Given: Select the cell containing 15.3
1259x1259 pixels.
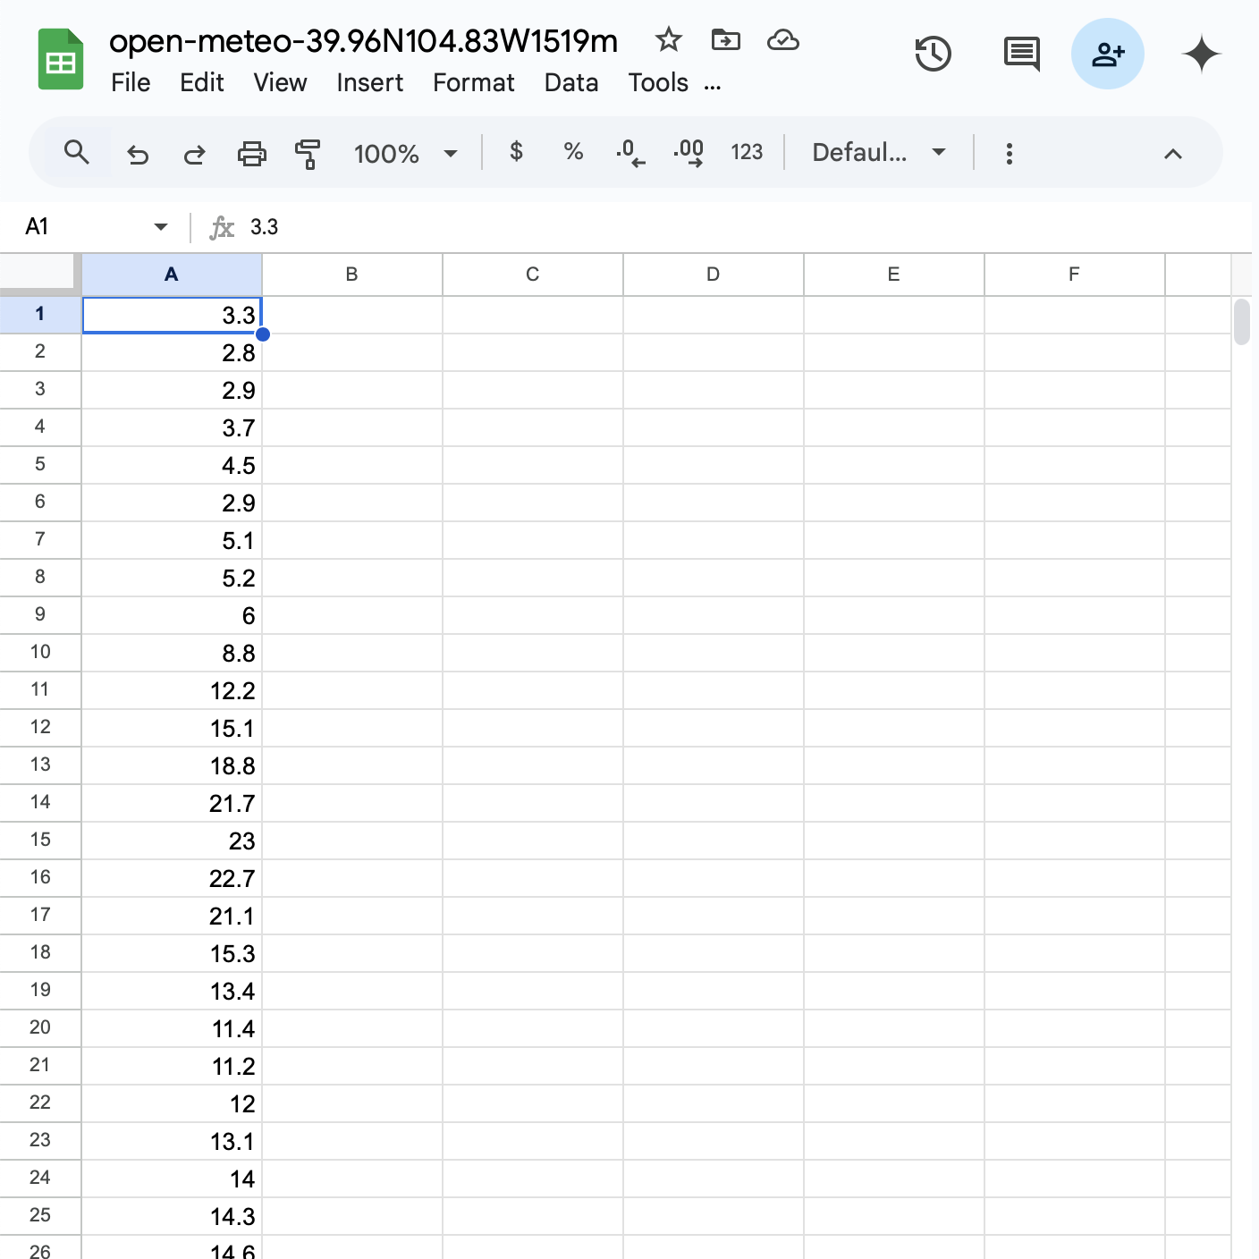Looking at the screenshot, I should pos(172,954).
